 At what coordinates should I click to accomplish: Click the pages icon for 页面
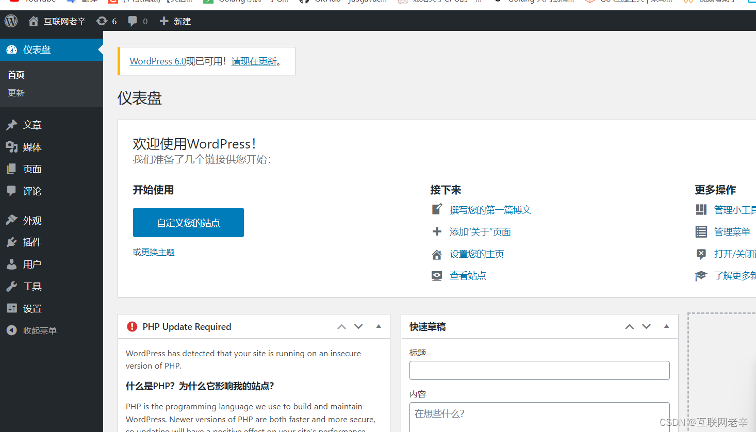12,169
